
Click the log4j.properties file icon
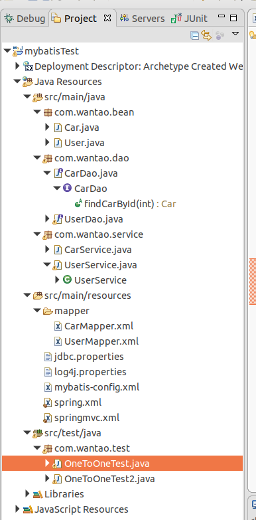point(48,371)
